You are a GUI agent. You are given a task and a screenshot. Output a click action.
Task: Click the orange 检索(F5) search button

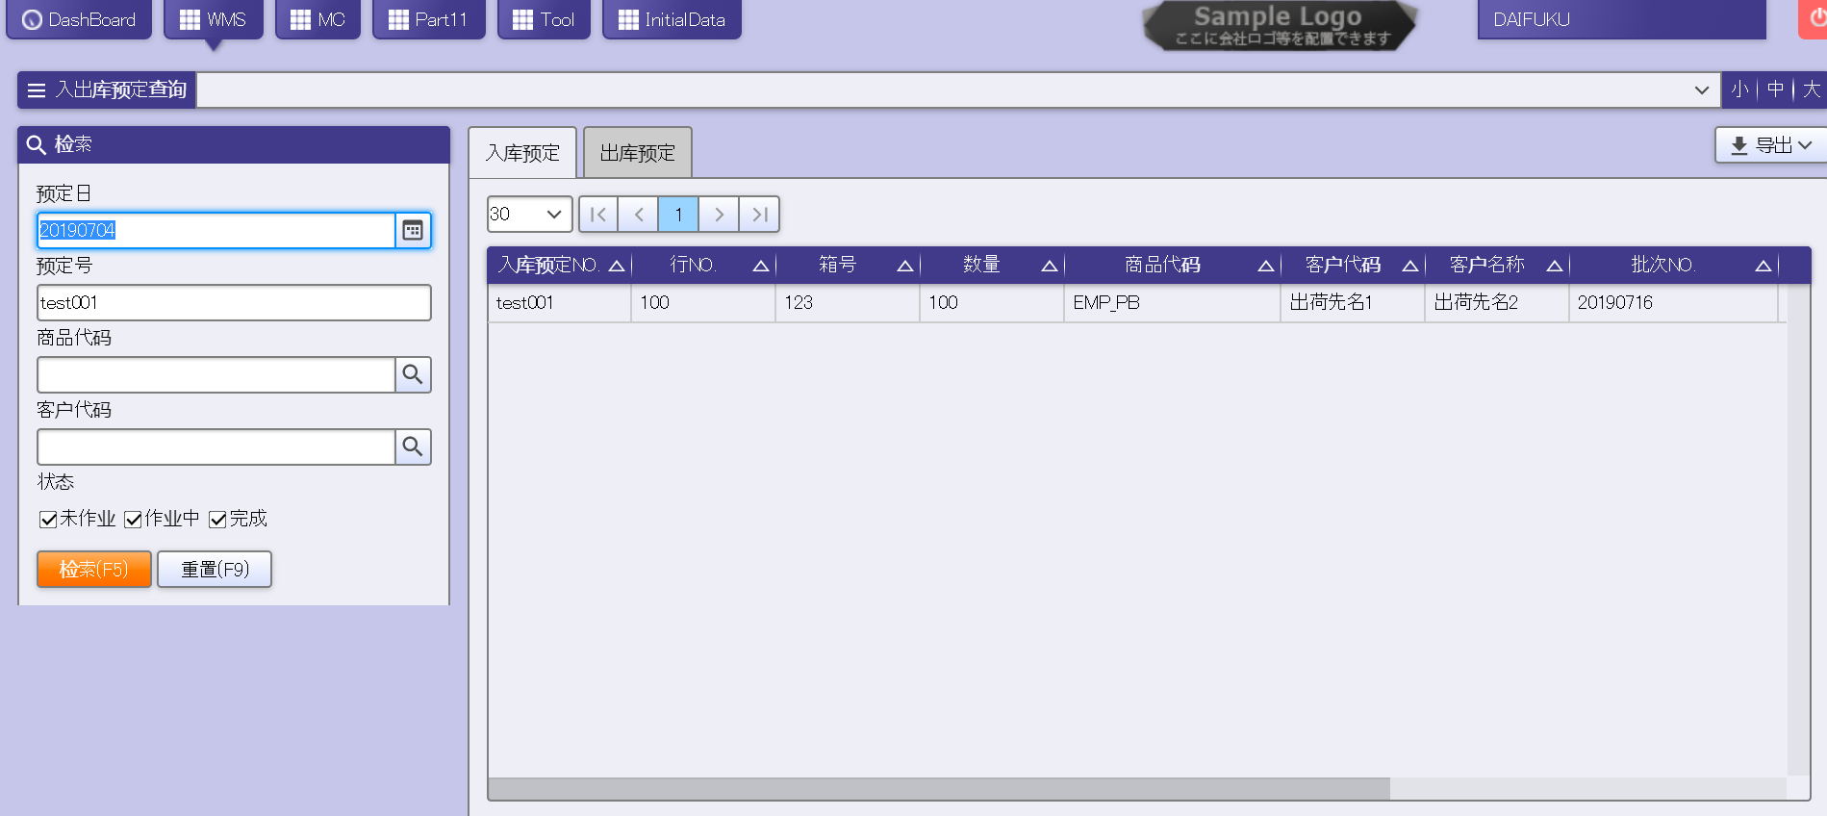point(94,570)
